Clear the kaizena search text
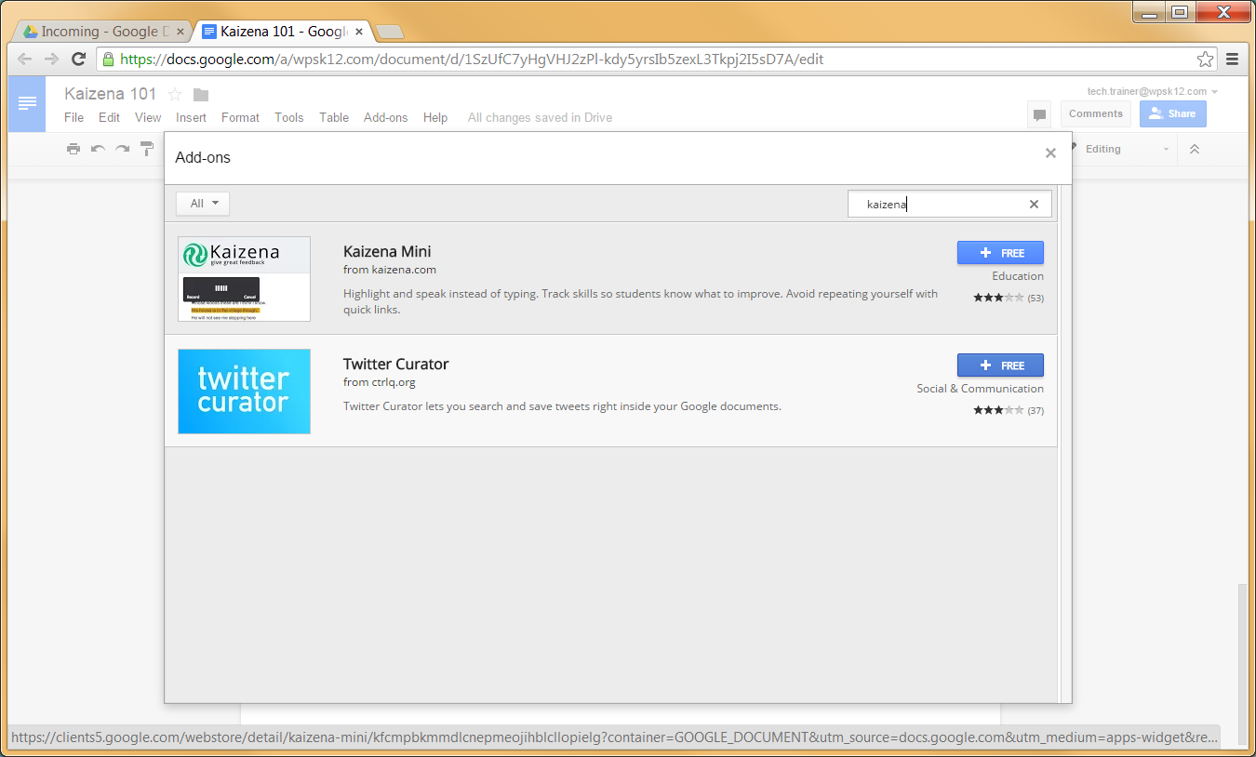Viewport: 1256px width, 757px height. tap(1034, 205)
